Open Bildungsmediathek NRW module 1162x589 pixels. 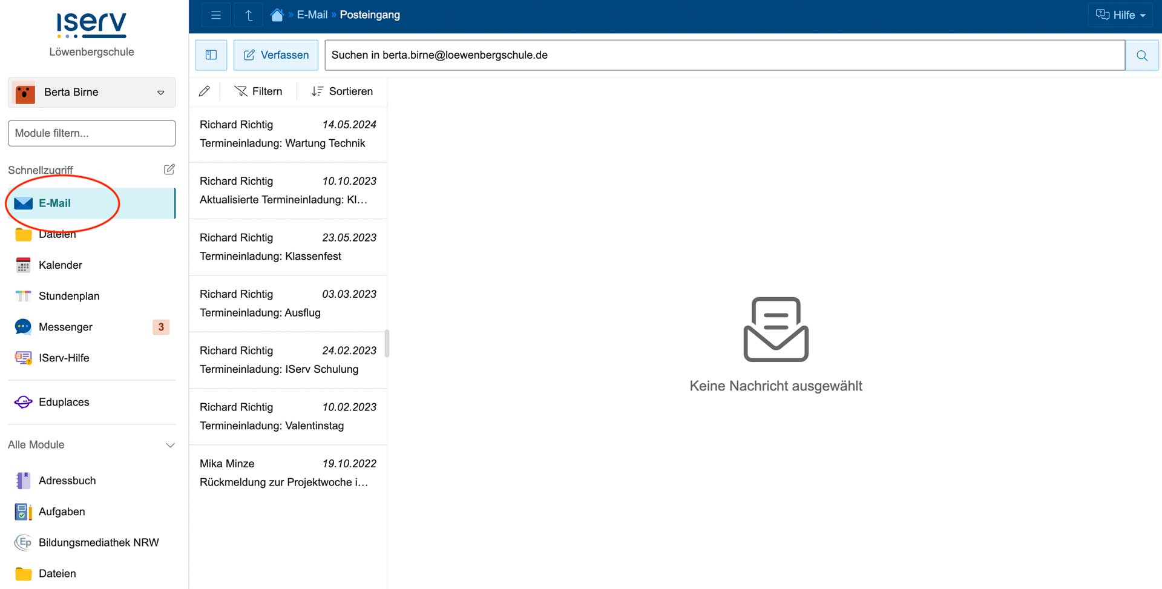coord(92,542)
